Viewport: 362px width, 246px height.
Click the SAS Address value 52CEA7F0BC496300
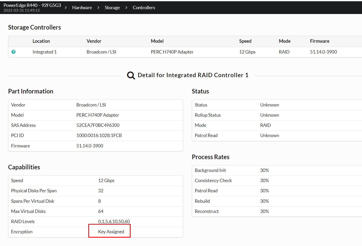pos(98,125)
